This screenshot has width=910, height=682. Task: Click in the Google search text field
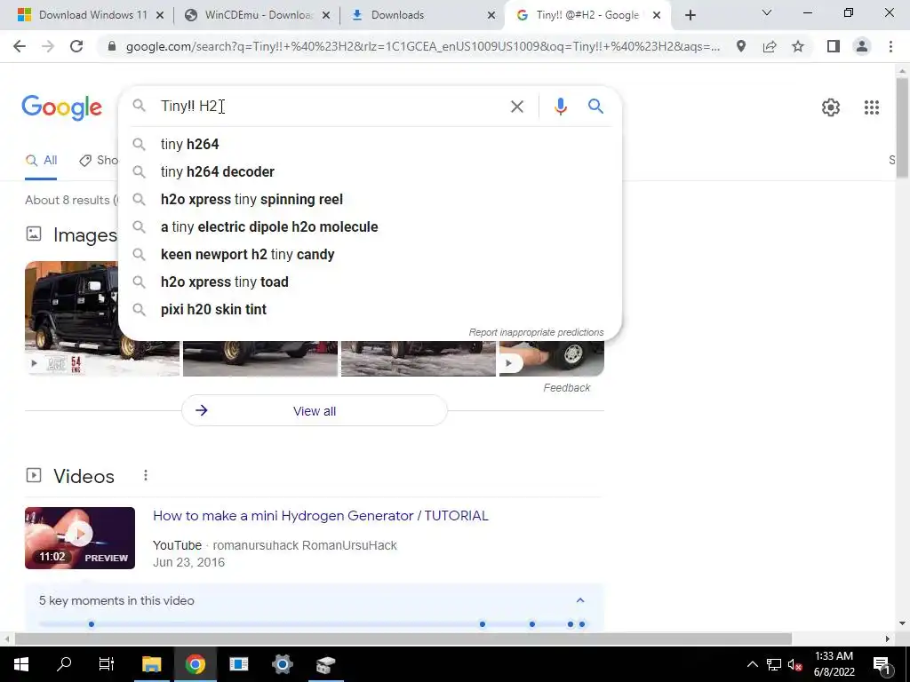tap(331, 107)
